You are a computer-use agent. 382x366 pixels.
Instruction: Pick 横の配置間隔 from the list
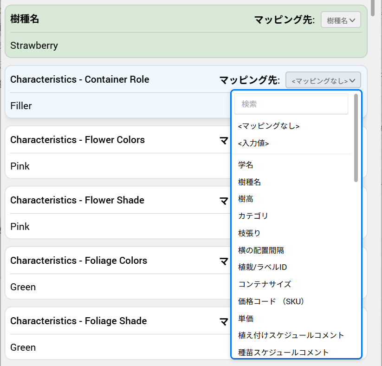261,250
